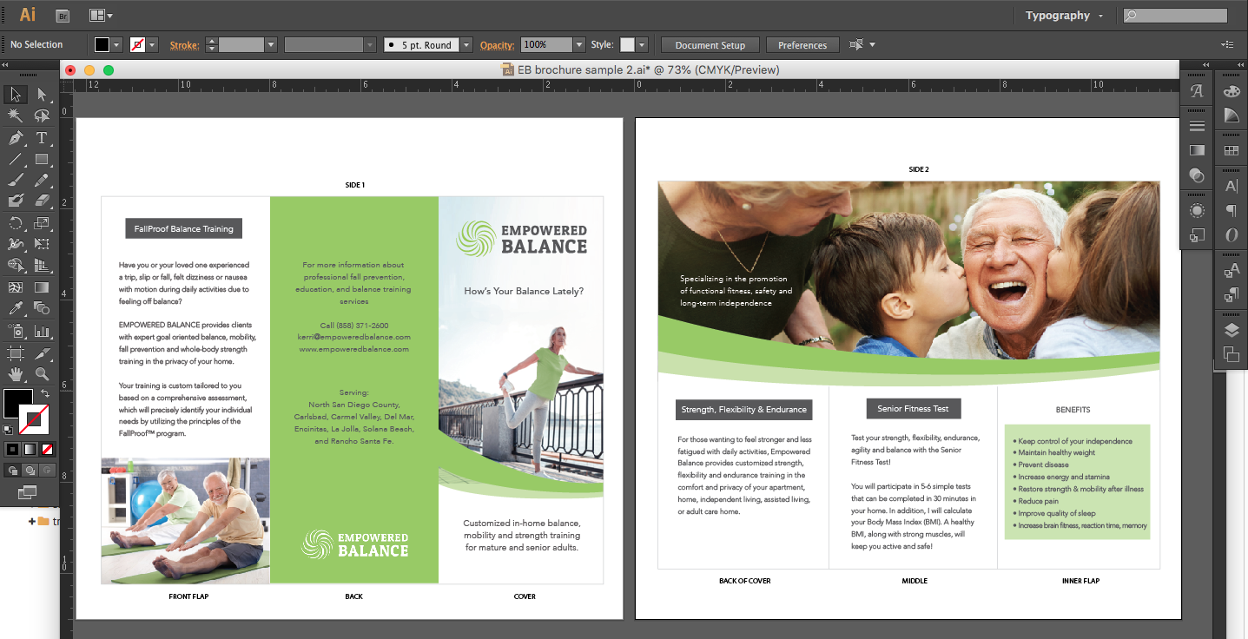1248x639 pixels.
Task: Select the Direct Selection tool
Action: 42,94
